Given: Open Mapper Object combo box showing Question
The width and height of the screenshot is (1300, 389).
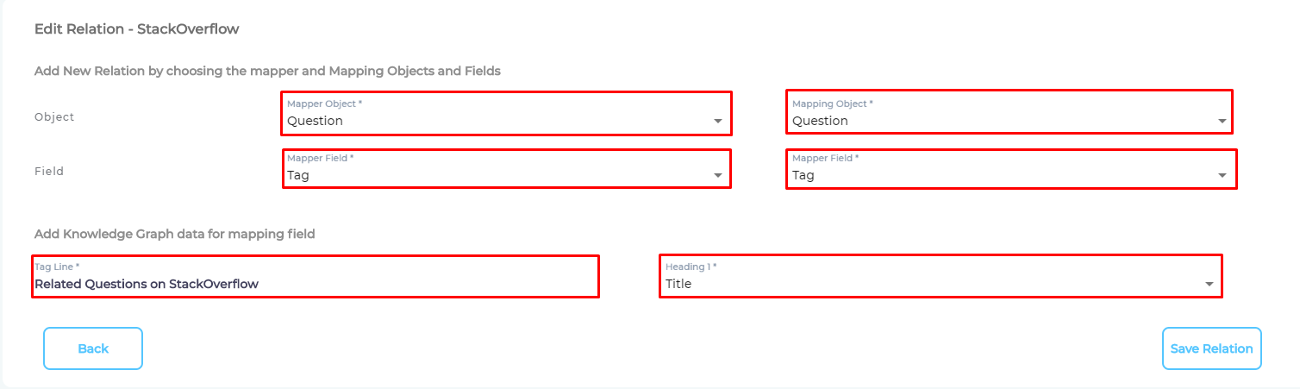Looking at the screenshot, I should click(491, 121).
